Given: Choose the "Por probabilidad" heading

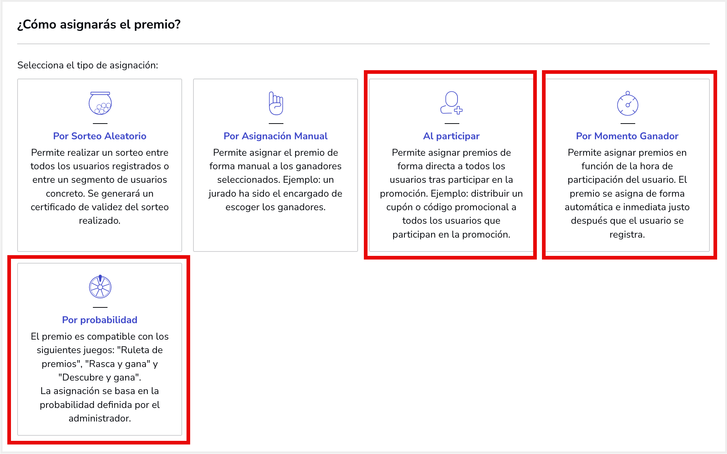Looking at the screenshot, I should pyautogui.click(x=99, y=320).
